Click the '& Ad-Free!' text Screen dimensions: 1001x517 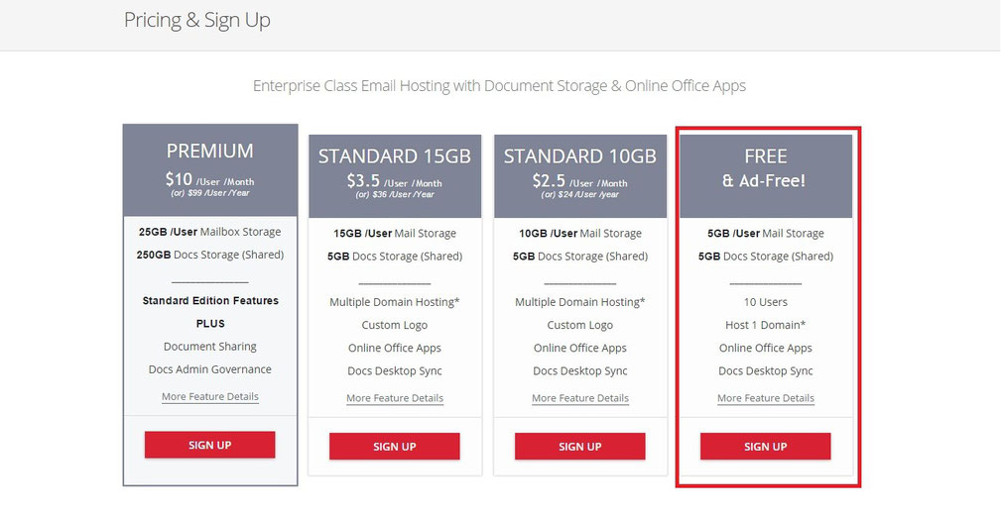pyautogui.click(x=764, y=181)
